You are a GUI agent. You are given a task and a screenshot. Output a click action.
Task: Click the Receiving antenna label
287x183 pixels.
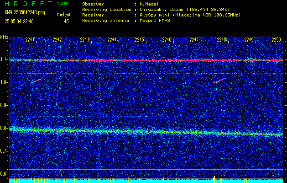point(105,21)
